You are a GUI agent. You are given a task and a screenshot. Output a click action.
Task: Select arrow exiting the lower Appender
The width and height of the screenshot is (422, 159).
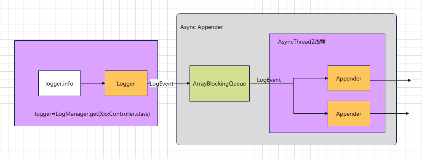click(x=390, y=114)
